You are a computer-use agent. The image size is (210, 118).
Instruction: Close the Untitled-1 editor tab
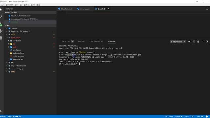click(x=108, y=9)
